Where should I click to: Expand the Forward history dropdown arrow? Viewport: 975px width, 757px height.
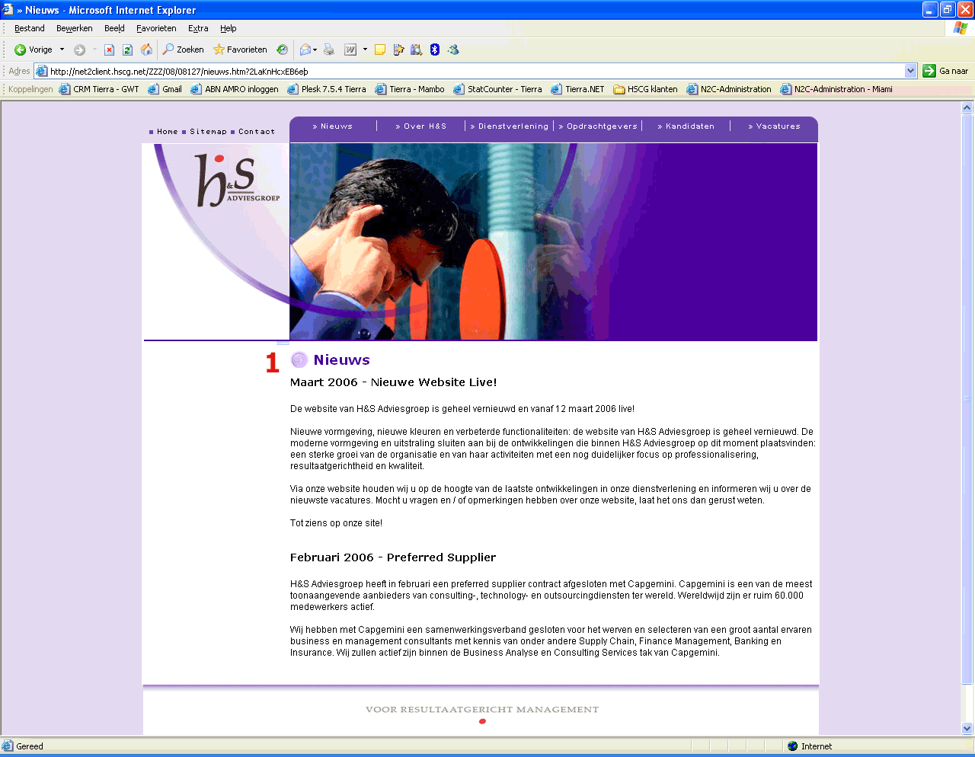(x=94, y=50)
